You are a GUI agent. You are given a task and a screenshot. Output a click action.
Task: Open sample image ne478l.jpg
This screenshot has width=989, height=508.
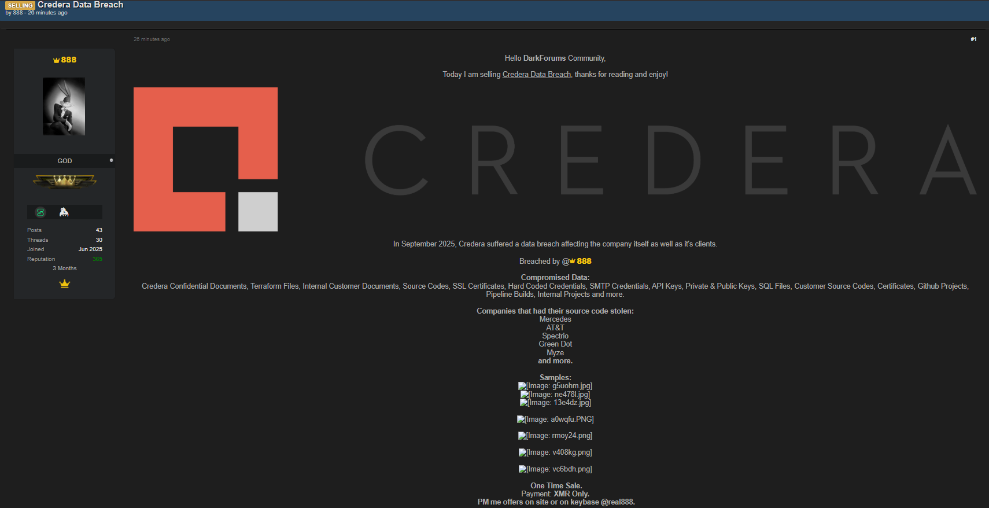click(x=555, y=395)
